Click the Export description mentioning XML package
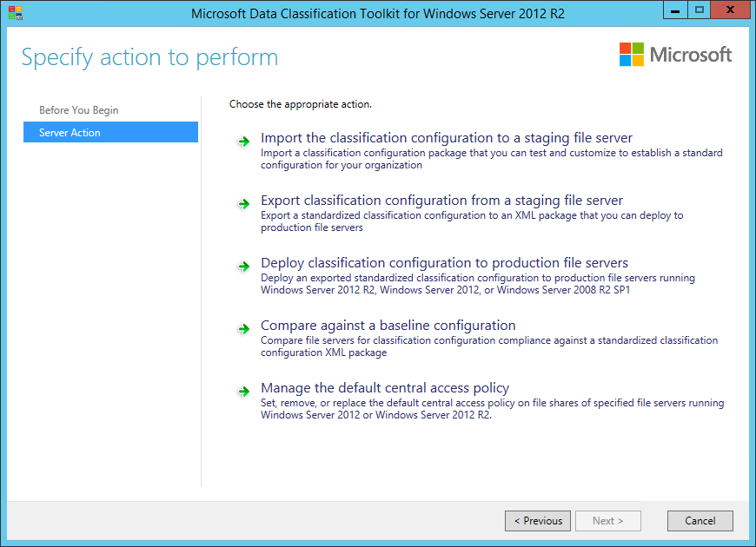The height and width of the screenshot is (547, 756). [472, 221]
